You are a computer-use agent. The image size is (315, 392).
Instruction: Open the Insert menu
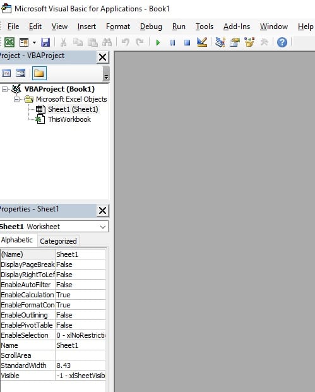coord(86,27)
